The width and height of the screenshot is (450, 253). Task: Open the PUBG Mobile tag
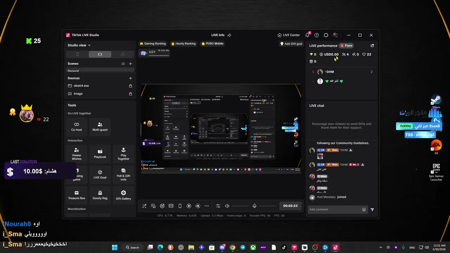coord(212,44)
